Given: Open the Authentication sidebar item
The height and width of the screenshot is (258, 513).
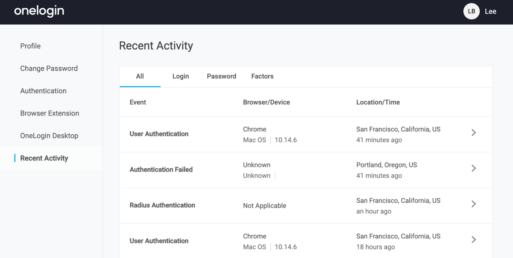Looking at the screenshot, I should click(x=44, y=91).
